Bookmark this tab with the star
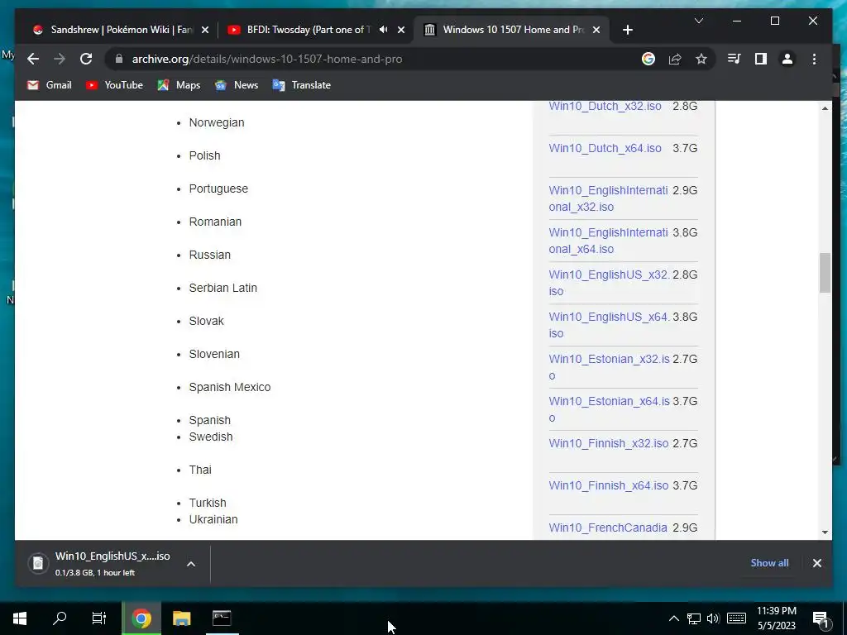This screenshot has width=847, height=635. pyautogui.click(x=701, y=59)
